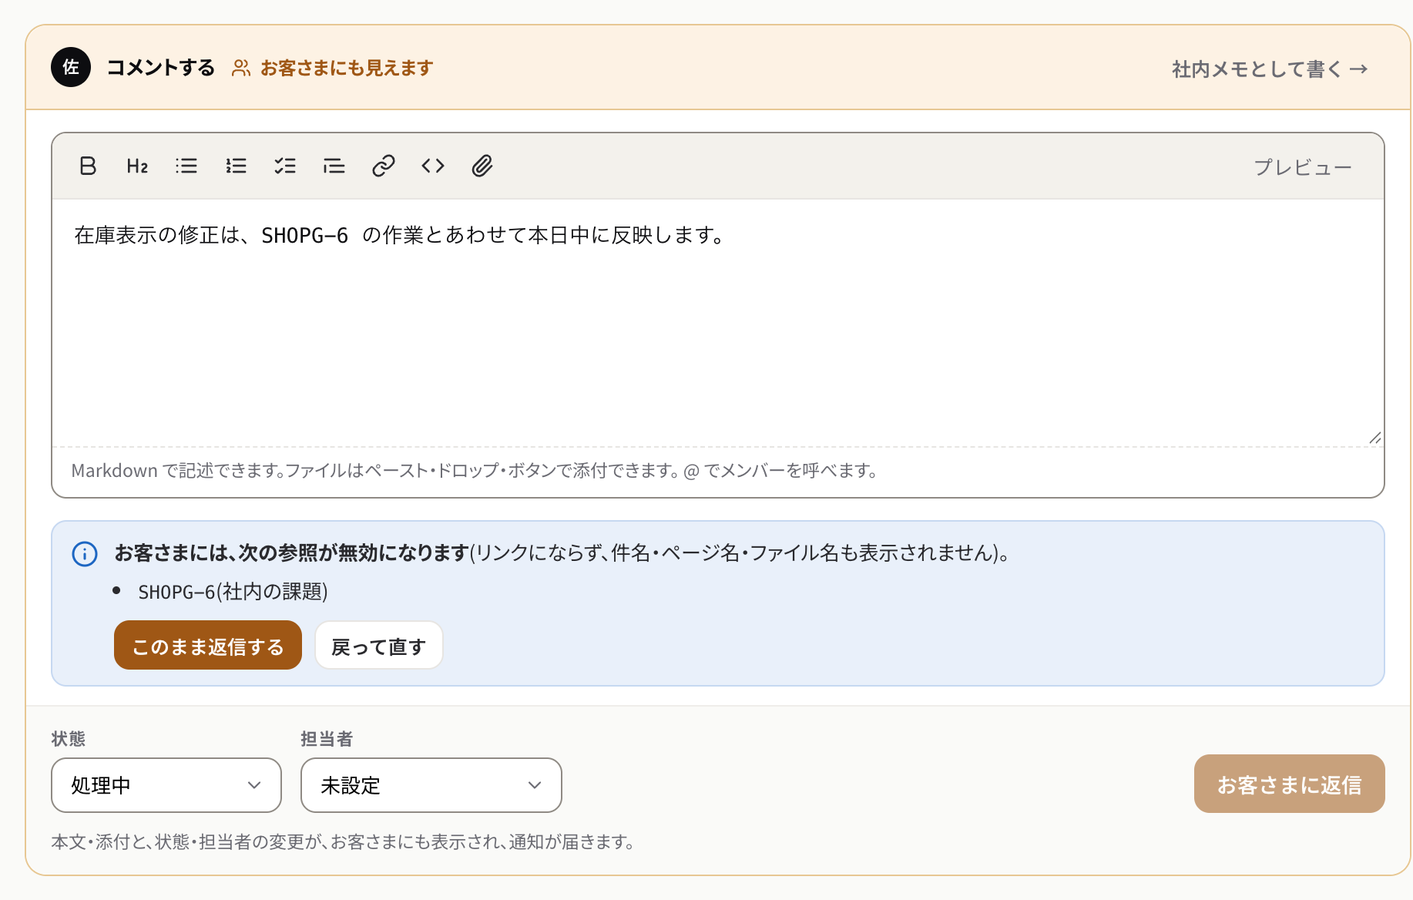Apply indent formatting icon

coord(334,166)
